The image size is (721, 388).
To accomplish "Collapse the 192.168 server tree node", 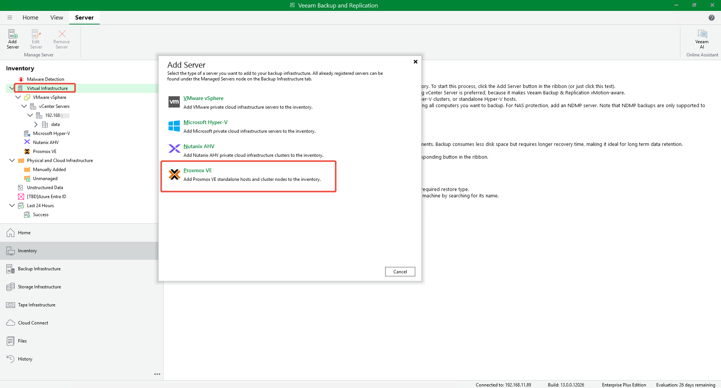I will click(30, 115).
